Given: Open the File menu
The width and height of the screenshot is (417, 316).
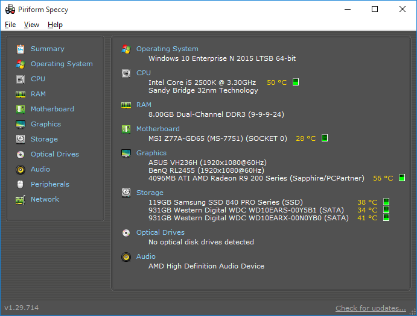Looking at the screenshot, I should tap(10, 25).
